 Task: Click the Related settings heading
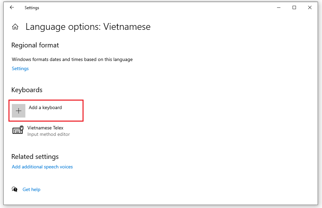click(35, 157)
